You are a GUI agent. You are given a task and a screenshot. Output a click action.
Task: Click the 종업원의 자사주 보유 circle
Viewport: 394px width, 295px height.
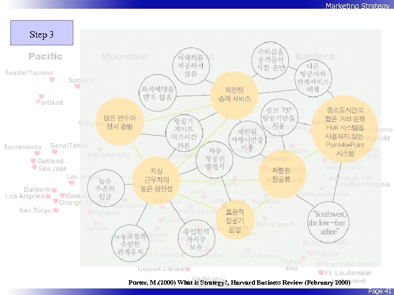tap(196, 238)
